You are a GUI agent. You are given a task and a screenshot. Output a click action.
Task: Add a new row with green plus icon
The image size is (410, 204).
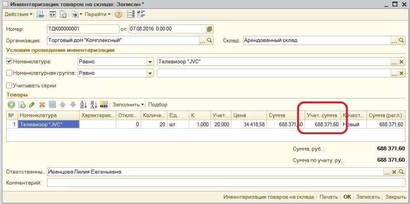click(11, 104)
